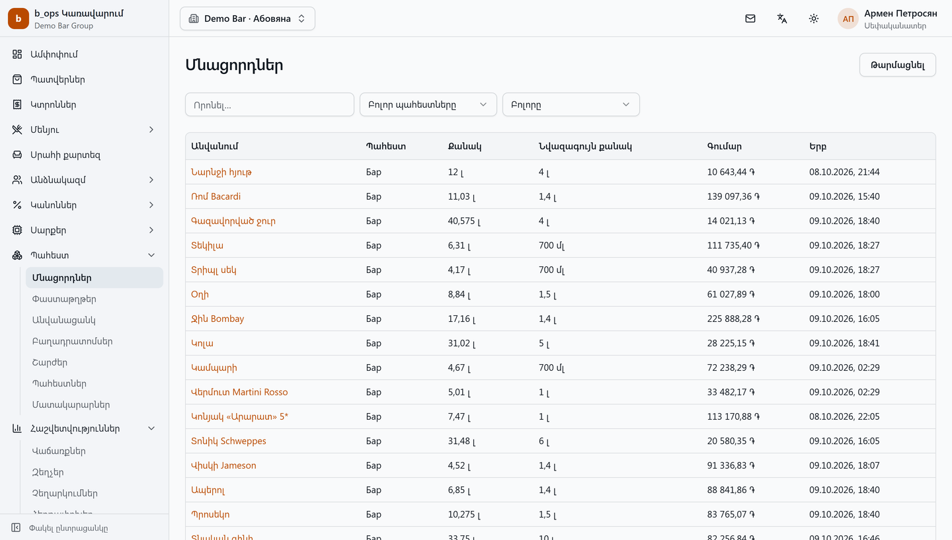Open the Վերմուտ Martini Rosso item link
The width and height of the screenshot is (952, 540).
[x=239, y=392]
